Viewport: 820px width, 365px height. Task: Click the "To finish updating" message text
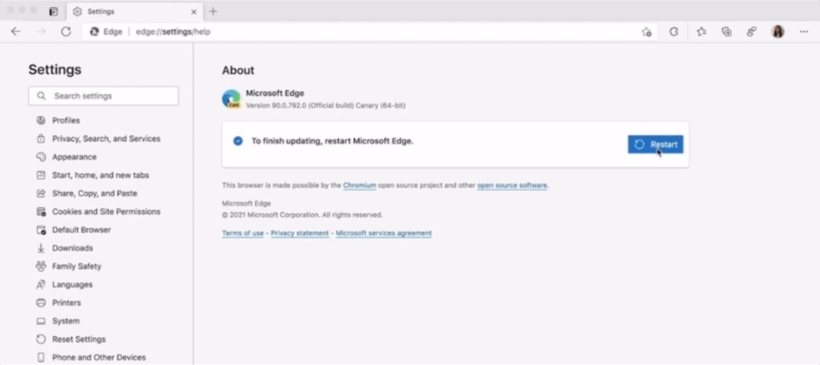click(332, 141)
